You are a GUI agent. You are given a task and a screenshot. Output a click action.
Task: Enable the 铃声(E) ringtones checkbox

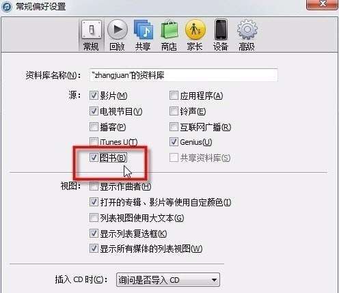pyautogui.click(x=174, y=111)
